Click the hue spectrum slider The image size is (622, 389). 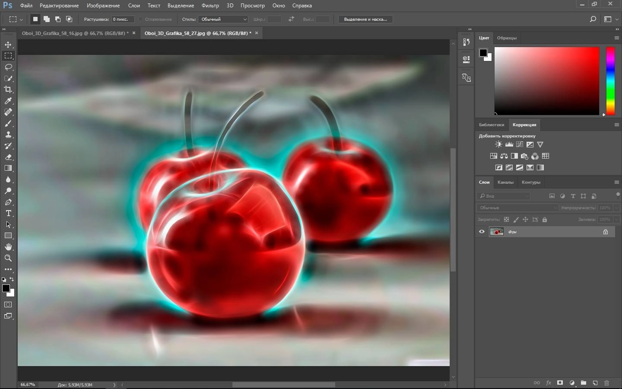(610, 81)
